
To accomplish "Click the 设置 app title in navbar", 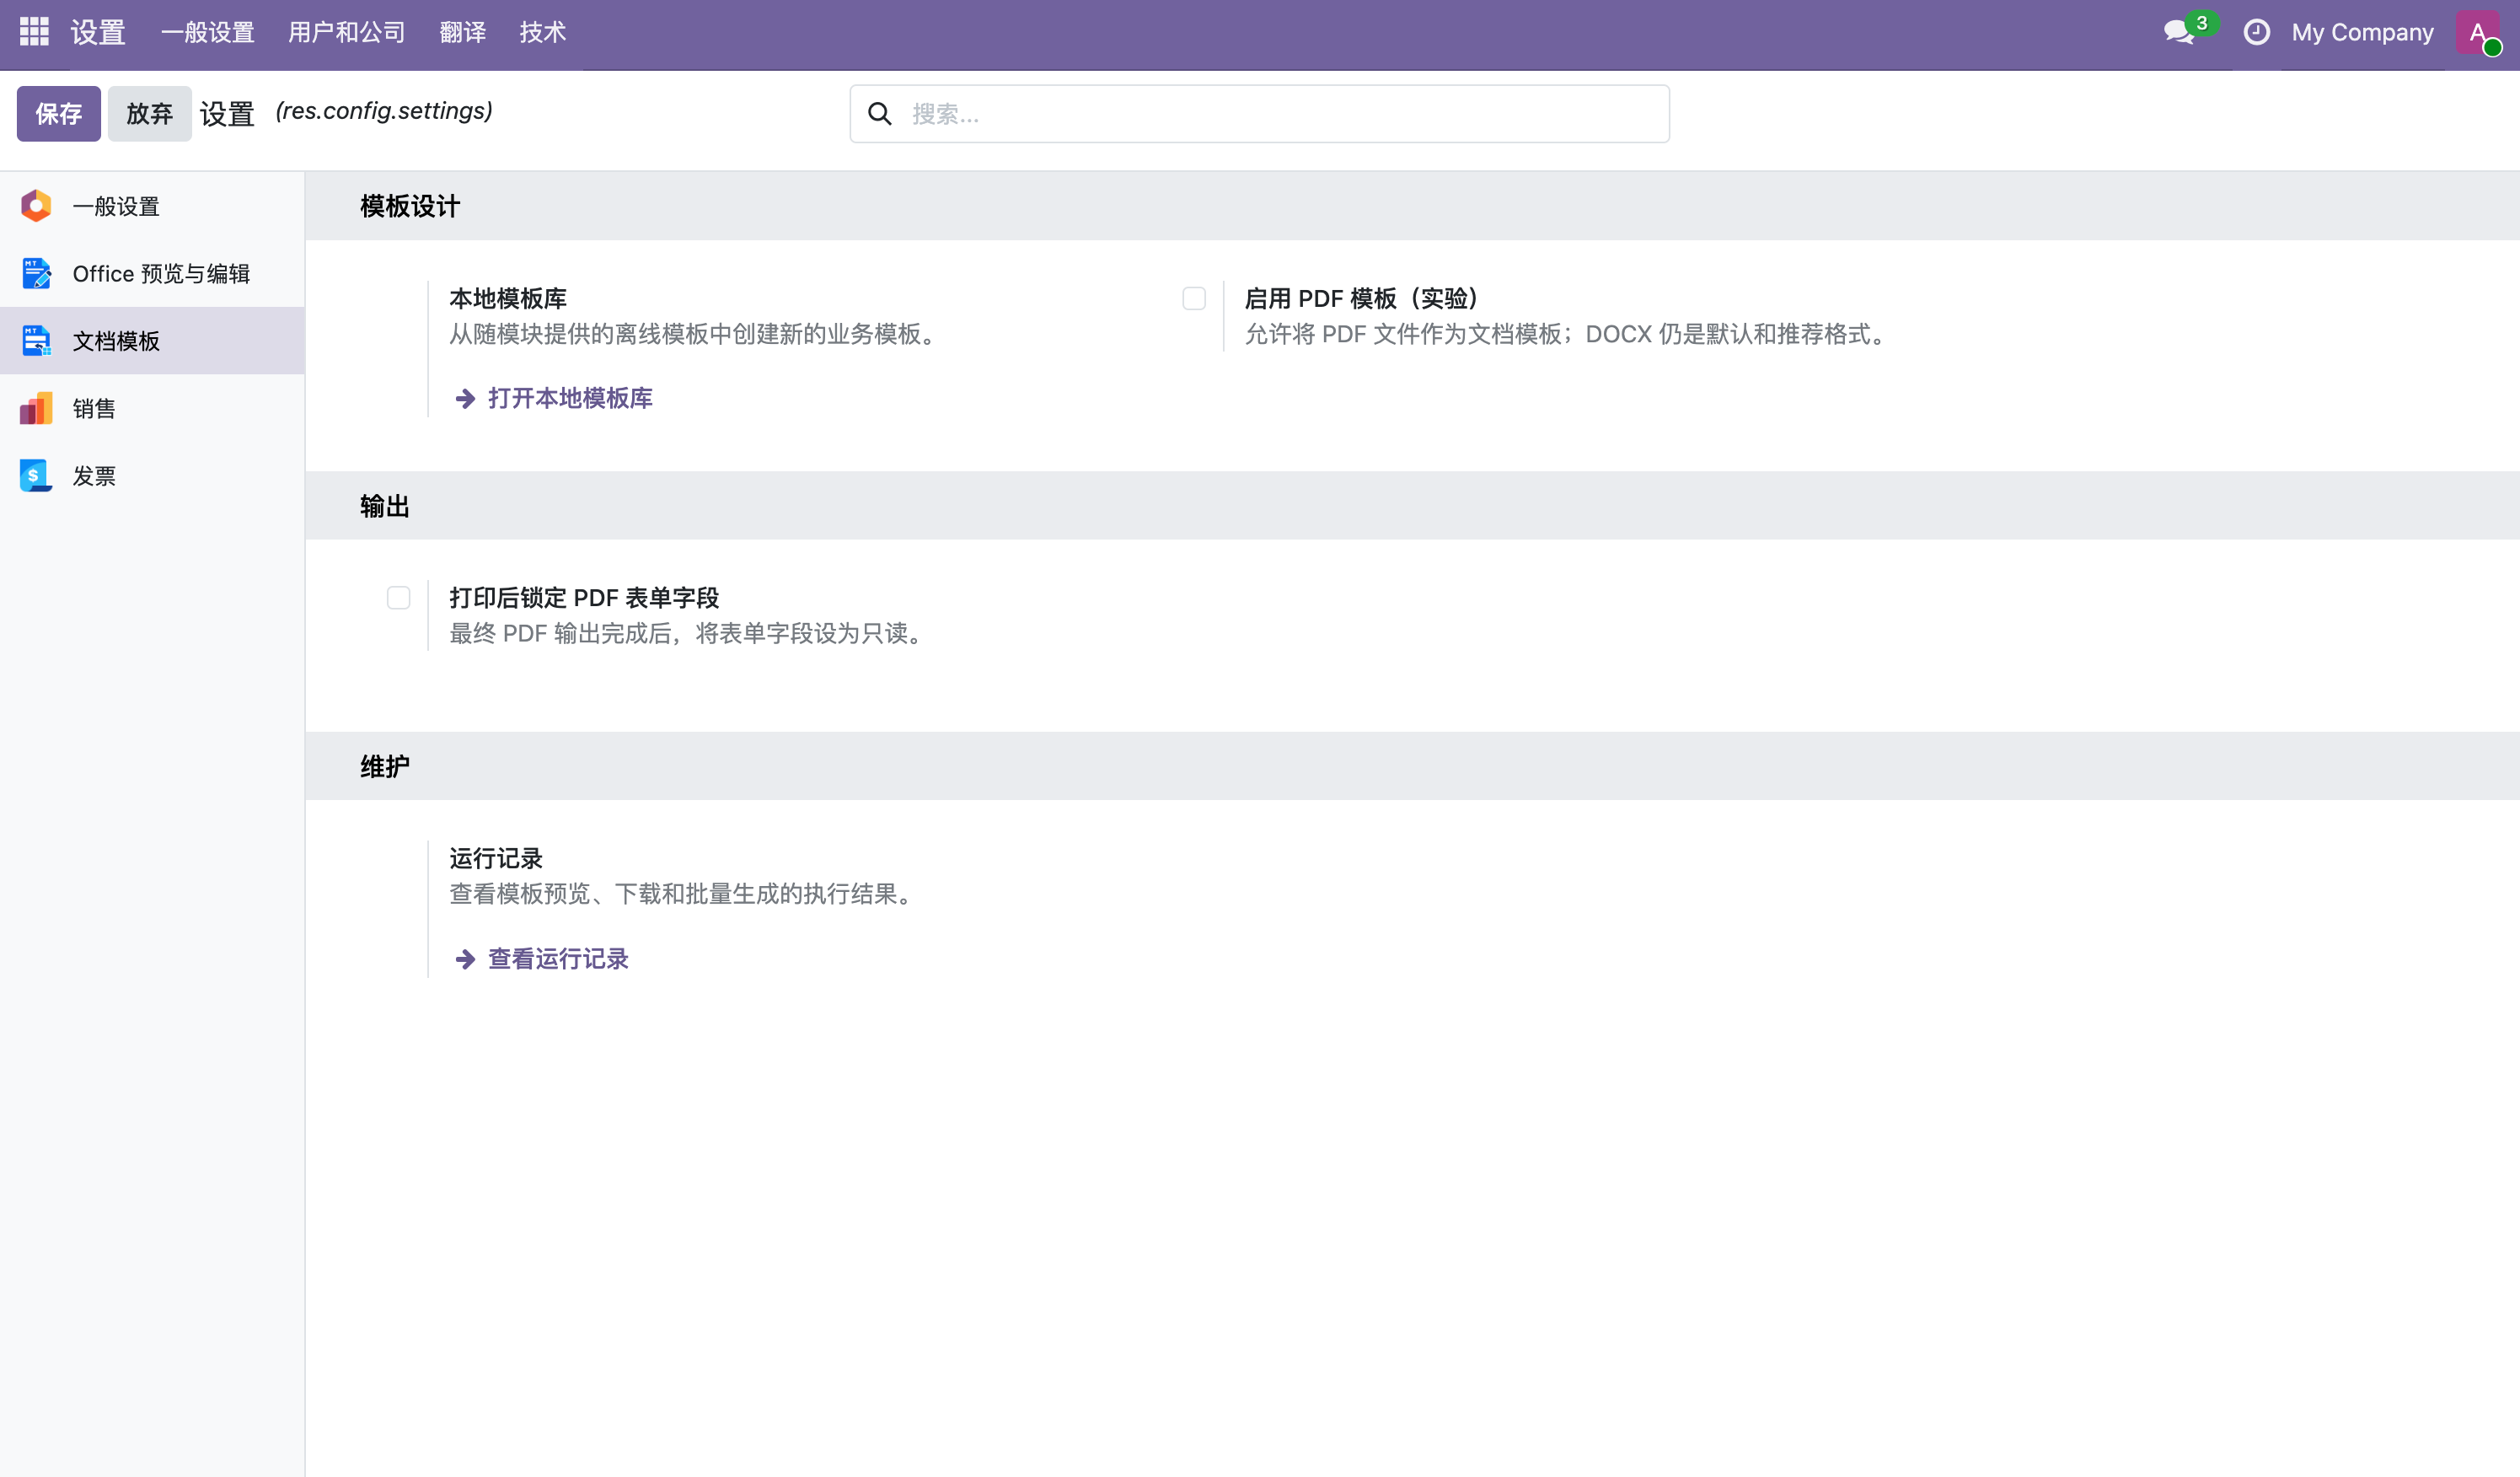I will point(98,32).
